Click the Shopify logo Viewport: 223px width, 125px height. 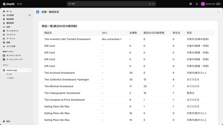click(9, 4)
